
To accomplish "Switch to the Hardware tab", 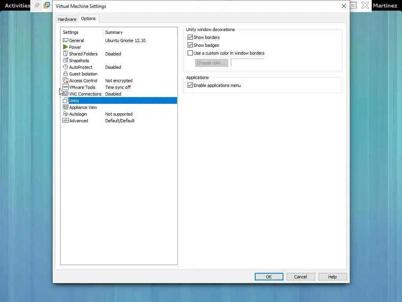I will [x=67, y=19].
